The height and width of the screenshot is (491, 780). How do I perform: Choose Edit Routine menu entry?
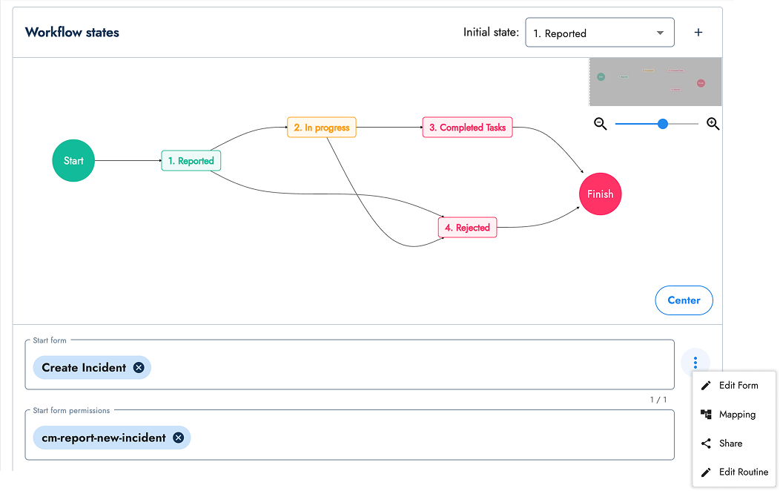743,472
